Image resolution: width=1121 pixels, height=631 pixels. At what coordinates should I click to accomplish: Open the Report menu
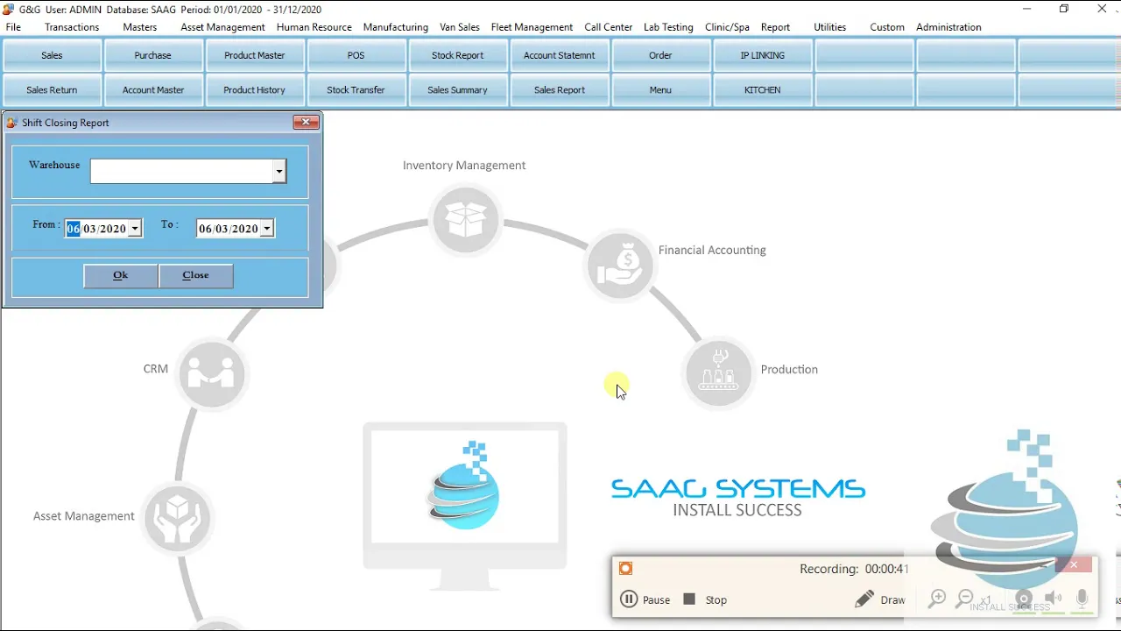[x=775, y=27]
